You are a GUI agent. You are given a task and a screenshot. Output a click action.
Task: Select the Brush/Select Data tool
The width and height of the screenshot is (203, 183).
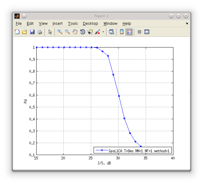tap(97, 32)
